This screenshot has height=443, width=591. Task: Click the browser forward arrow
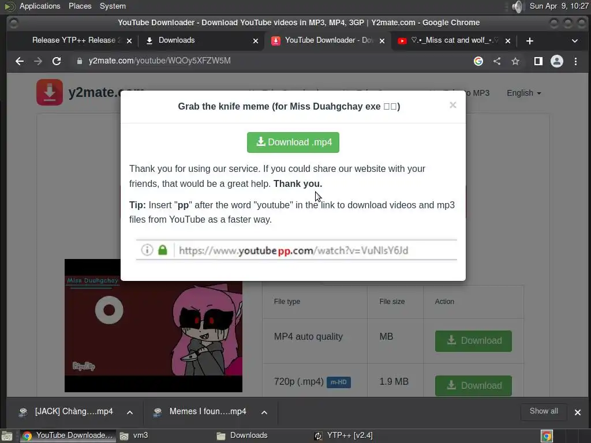click(38, 61)
